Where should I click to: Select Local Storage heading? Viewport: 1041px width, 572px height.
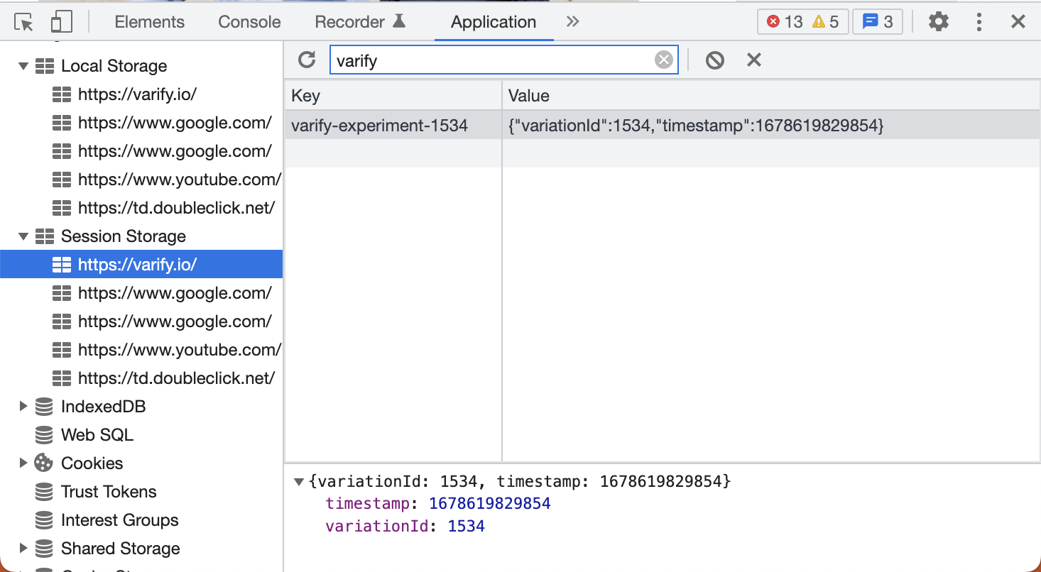pyautogui.click(x=114, y=66)
